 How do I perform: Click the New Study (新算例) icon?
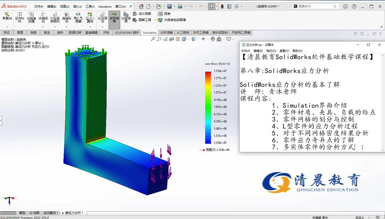pyautogui.click(x=7, y=17)
